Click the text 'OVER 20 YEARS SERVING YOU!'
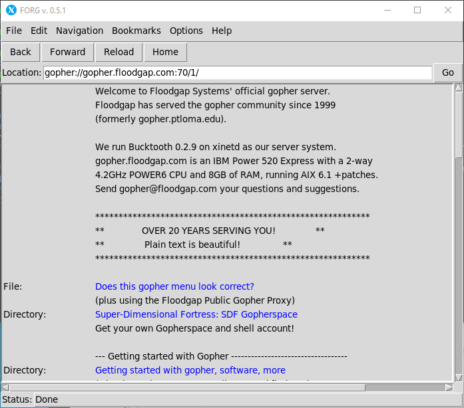 click(208, 231)
